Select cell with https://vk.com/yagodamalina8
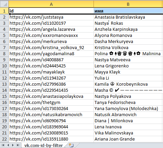The image size is (163, 148). [51, 54]
